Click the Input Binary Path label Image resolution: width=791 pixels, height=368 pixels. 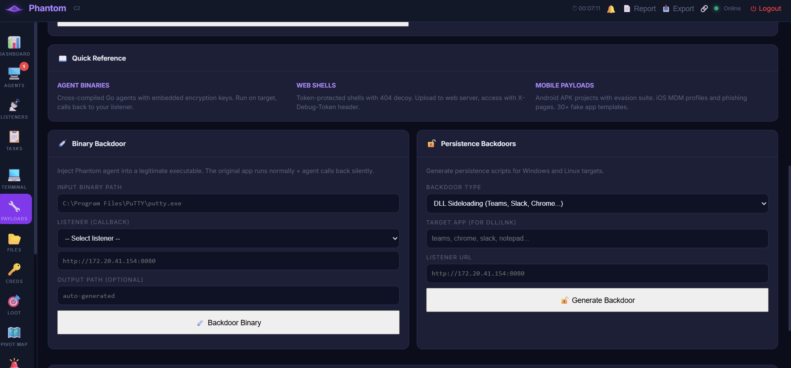90,188
